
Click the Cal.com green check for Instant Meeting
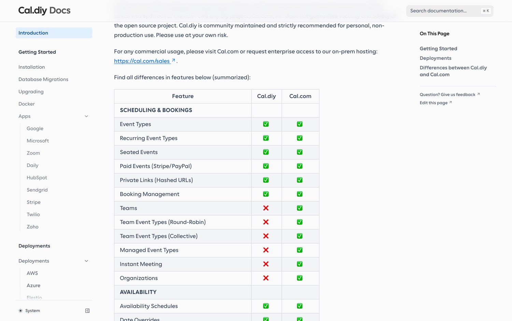click(x=300, y=264)
